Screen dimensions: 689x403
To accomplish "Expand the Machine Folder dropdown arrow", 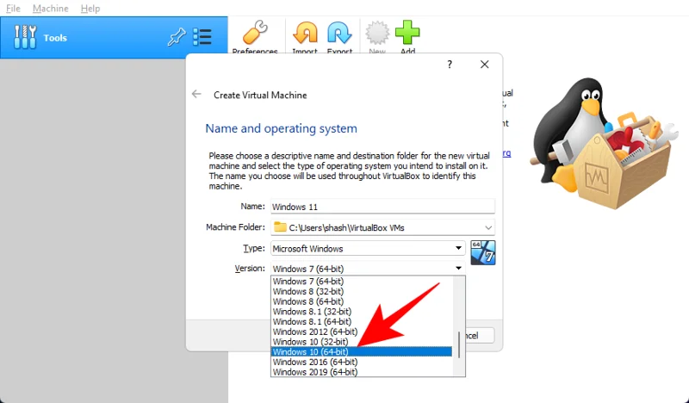I will click(488, 227).
